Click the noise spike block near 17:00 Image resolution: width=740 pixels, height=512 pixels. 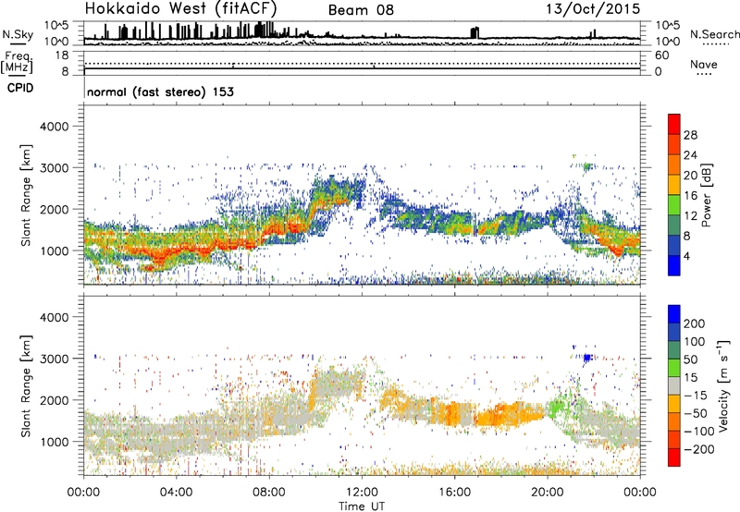pos(475,33)
